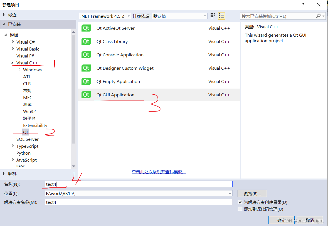The width and height of the screenshot is (328, 226).
Task: Switch to small icons view
Action: point(213,16)
